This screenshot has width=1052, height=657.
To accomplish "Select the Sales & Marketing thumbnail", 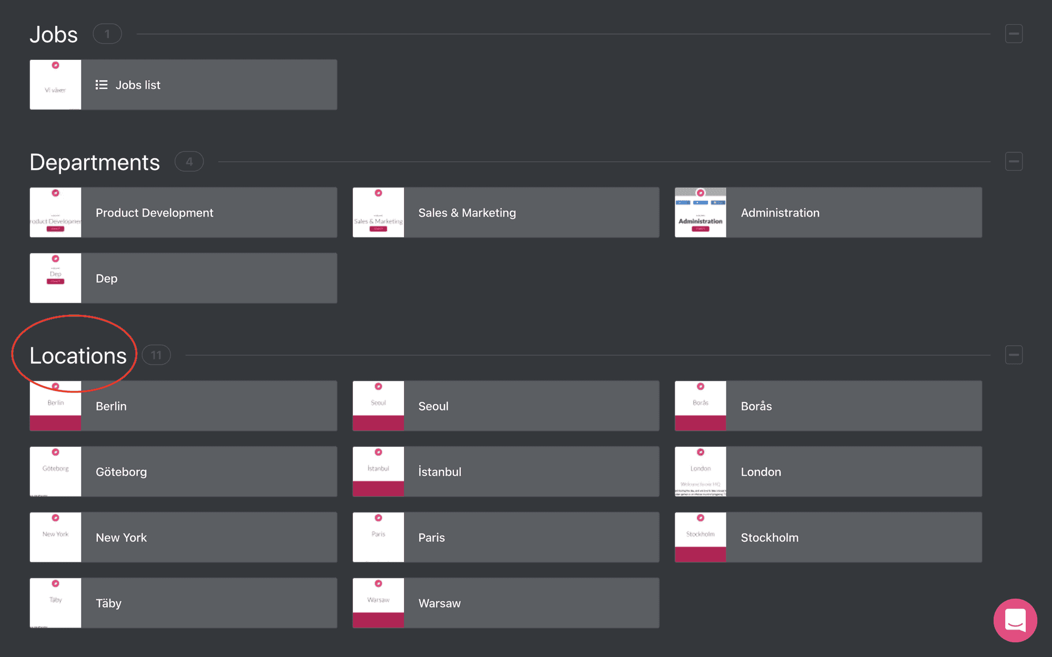I will tap(378, 212).
